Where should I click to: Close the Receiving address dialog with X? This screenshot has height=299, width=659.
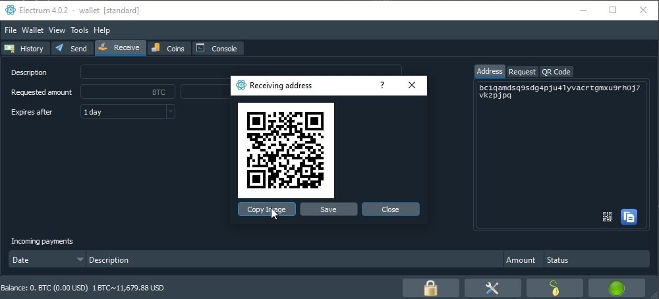pos(412,85)
